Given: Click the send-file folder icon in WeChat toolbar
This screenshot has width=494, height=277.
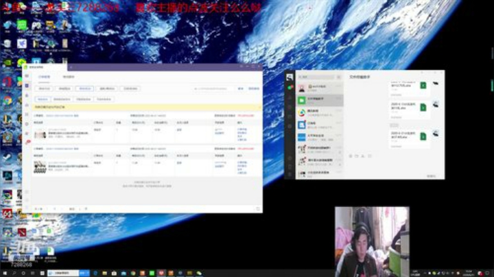Looking at the screenshot, I should click(x=357, y=156).
